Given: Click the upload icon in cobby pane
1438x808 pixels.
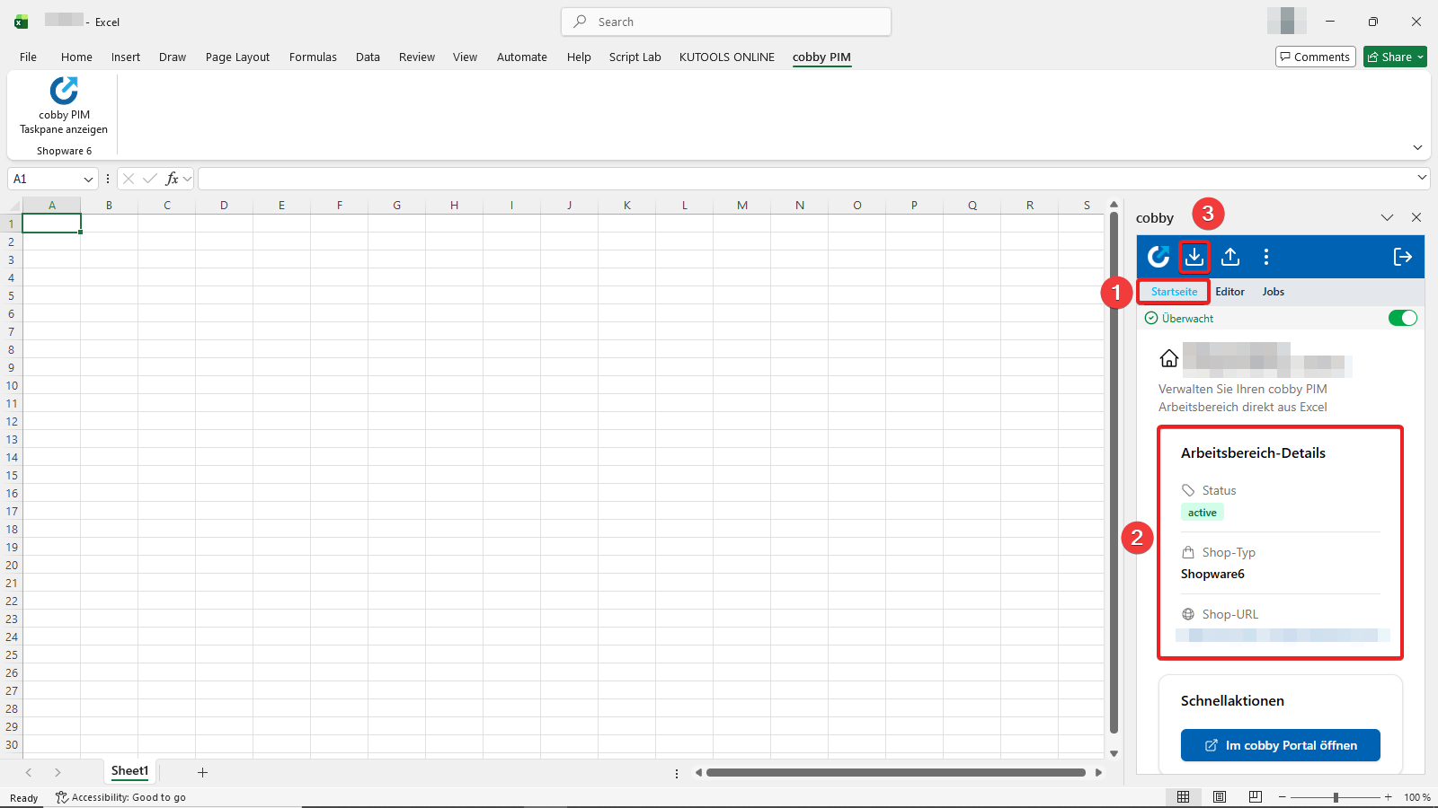Looking at the screenshot, I should point(1230,257).
